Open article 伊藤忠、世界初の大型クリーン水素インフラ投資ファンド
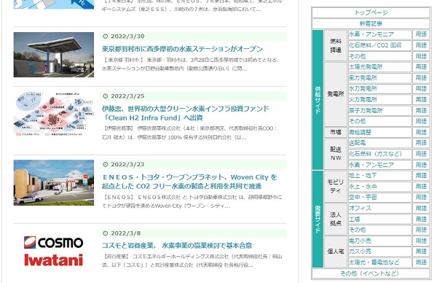This screenshot has width=437, height=283. tap(185, 113)
